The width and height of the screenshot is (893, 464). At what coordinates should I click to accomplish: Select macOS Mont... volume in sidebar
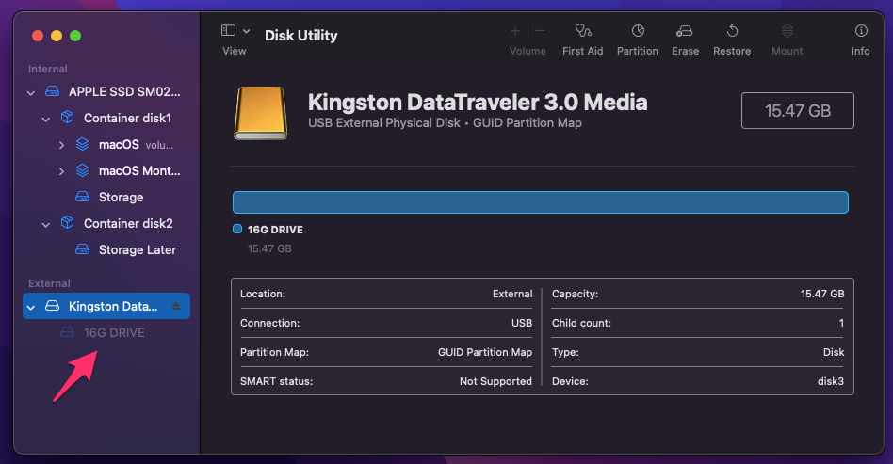pos(139,170)
